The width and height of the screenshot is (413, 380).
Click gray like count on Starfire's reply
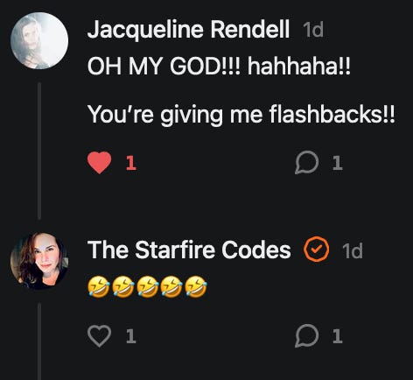(x=131, y=336)
